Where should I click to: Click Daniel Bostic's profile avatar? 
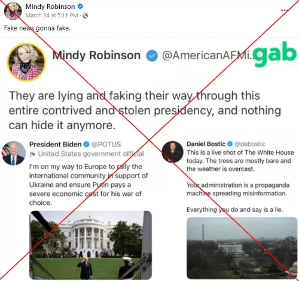pos(173,152)
